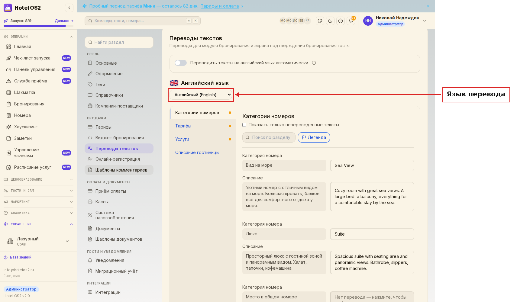
Task: Toggle automatic English translation switch
Action: tap(181, 63)
